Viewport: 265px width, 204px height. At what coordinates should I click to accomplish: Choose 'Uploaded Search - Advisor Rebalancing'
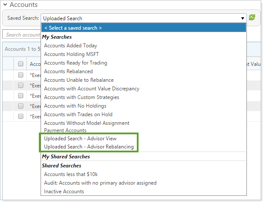(x=88, y=147)
